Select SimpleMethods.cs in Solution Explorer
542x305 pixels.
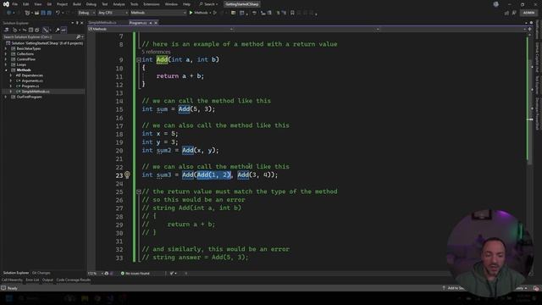[36, 91]
